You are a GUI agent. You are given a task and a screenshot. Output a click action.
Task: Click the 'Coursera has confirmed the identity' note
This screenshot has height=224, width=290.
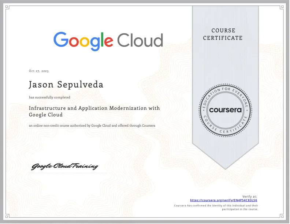216,208
